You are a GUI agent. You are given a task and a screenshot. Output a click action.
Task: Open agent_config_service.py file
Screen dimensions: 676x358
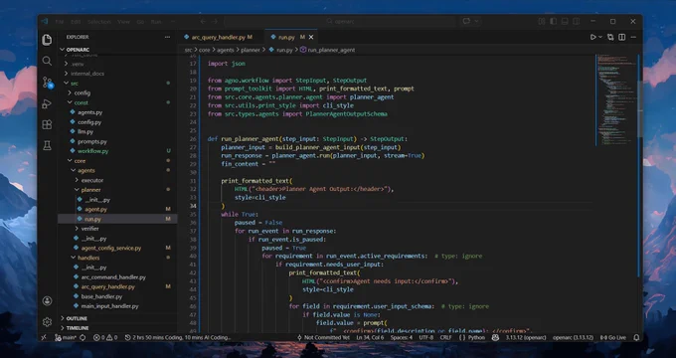(x=110, y=248)
